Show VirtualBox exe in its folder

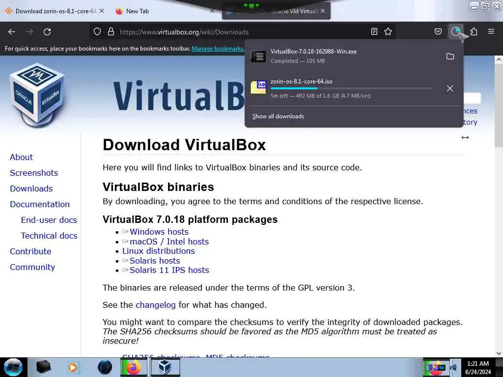pyautogui.click(x=450, y=56)
